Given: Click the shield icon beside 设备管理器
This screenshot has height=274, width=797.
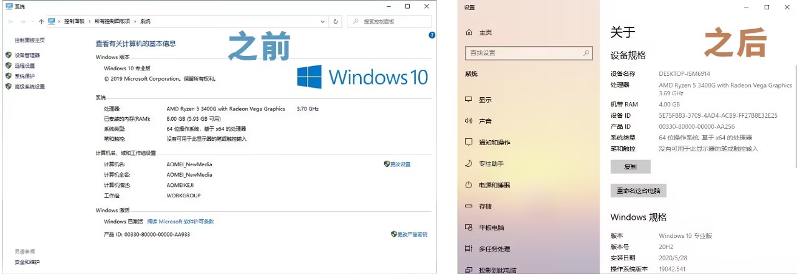Looking at the screenshot, I should click(9, 55).
